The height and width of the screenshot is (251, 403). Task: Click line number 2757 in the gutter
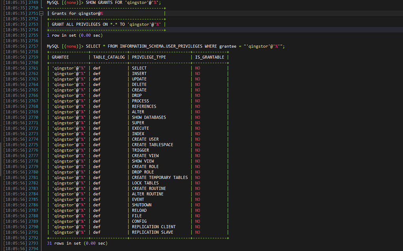pyautogui.click(x=33, y=46)
